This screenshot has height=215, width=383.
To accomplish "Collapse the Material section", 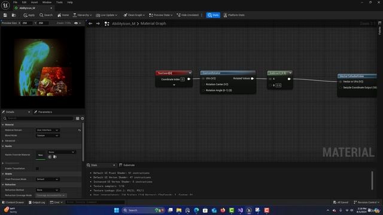I will [x=3, y=125].
